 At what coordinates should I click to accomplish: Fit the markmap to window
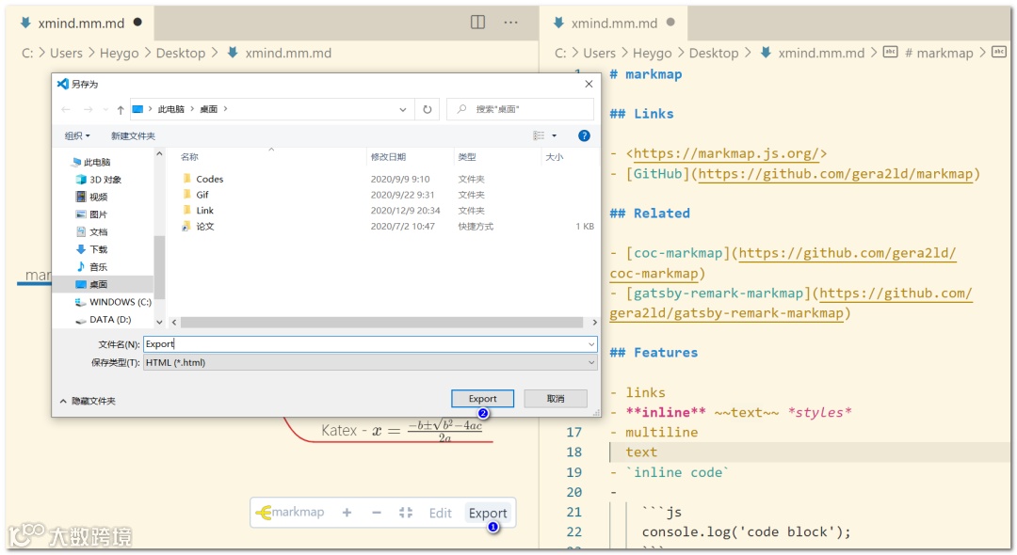(406, 513)
